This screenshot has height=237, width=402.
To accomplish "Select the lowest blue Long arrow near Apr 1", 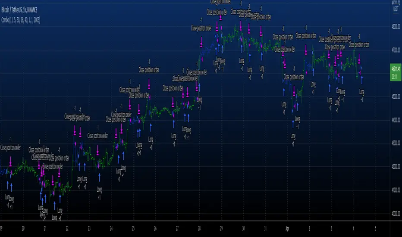I will tap(293, 124).
